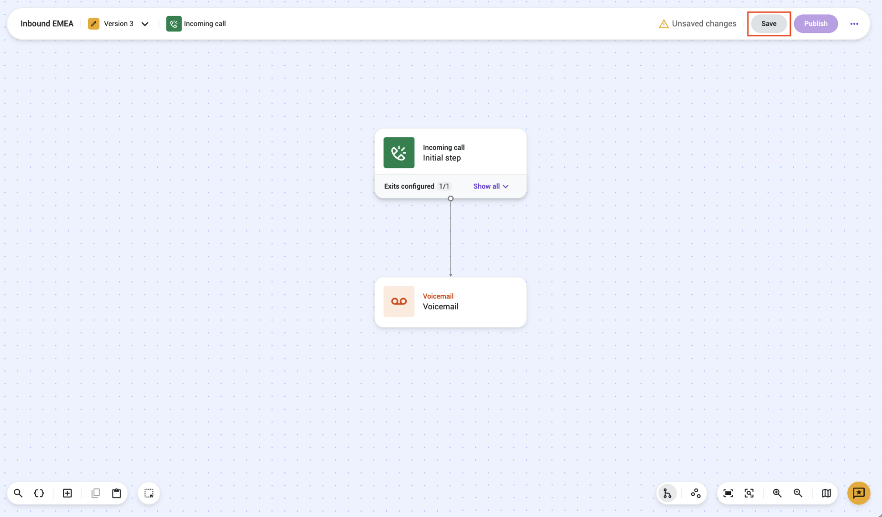
Task: Click the paste clipboard icon
Action: tap(116, 493)
